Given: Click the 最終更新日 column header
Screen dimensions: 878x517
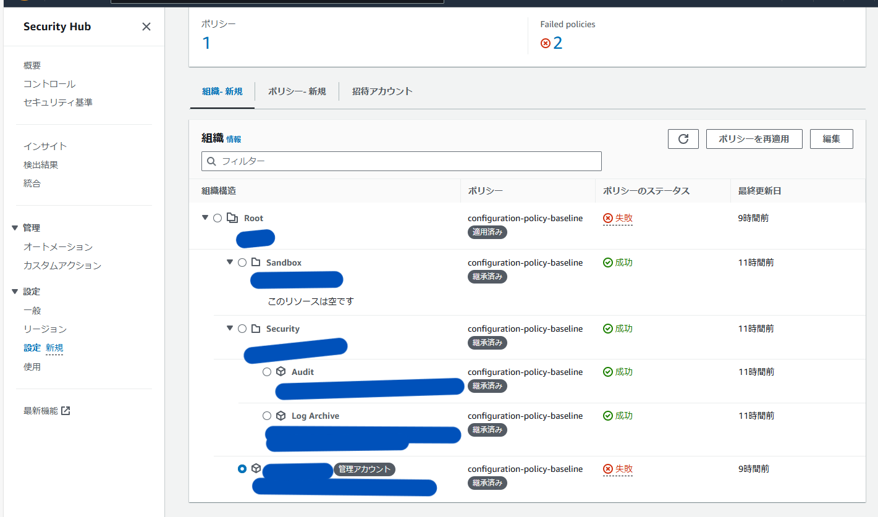Looking at the screenshot, I should [759, 191].
